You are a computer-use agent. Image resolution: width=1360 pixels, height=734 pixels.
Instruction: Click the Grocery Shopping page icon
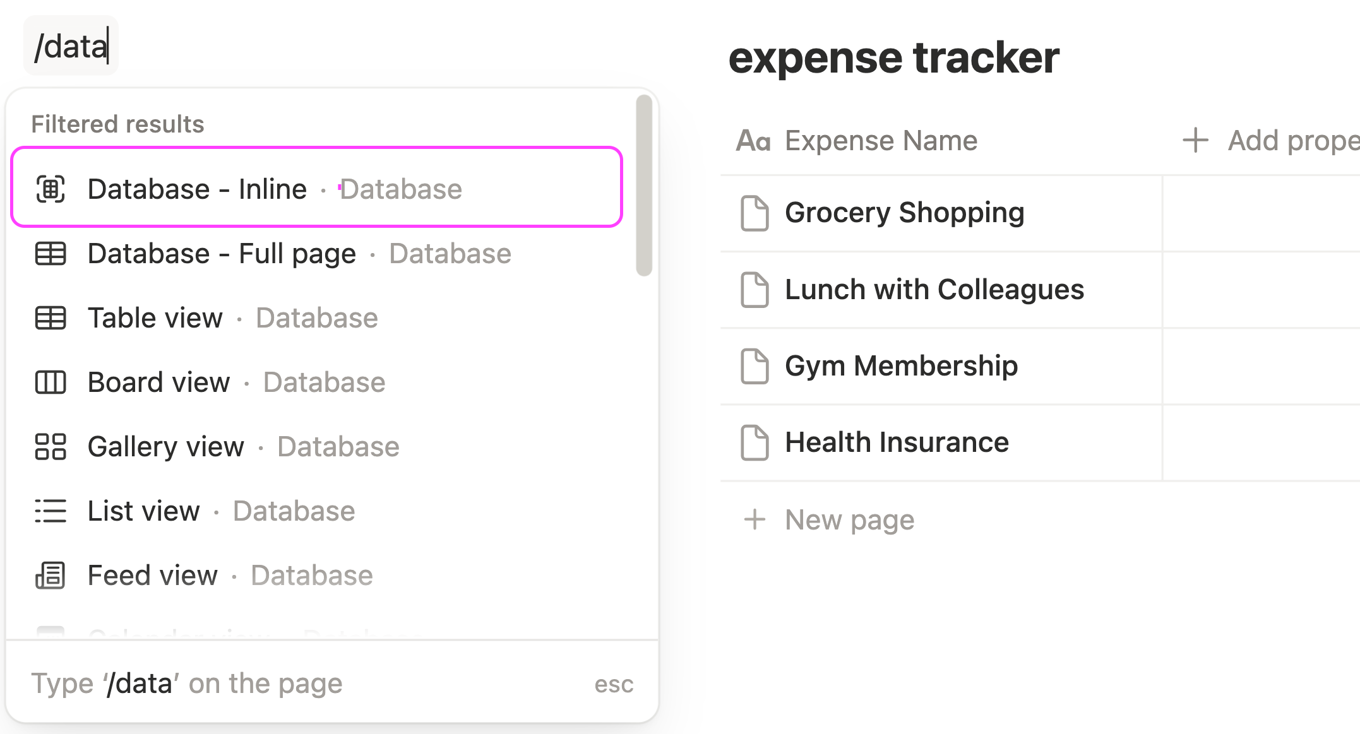tap(755, 213)
